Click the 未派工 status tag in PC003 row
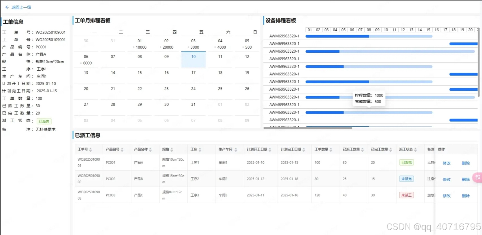 pyautogui.click(x=406, y=195)
